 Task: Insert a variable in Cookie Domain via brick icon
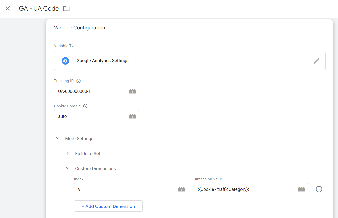tap(132, 116)
